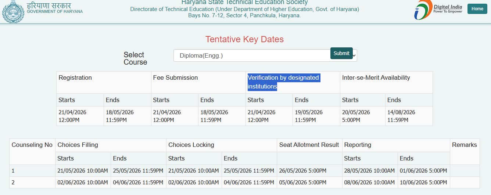Viewport: 491px width, 195px height.
Task: Select the Registration column header
Action: point(75,78)
